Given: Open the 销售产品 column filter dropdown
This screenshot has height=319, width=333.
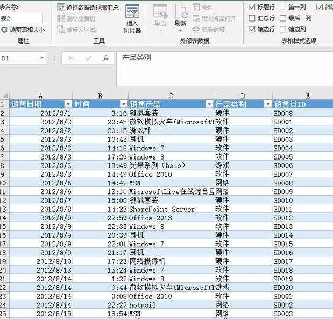Looking at the screenshot, I should pyautogui.click(x=209, y=104).
